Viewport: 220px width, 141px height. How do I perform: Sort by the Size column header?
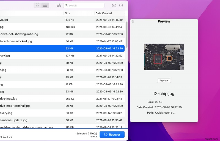(x=67, y=13)
